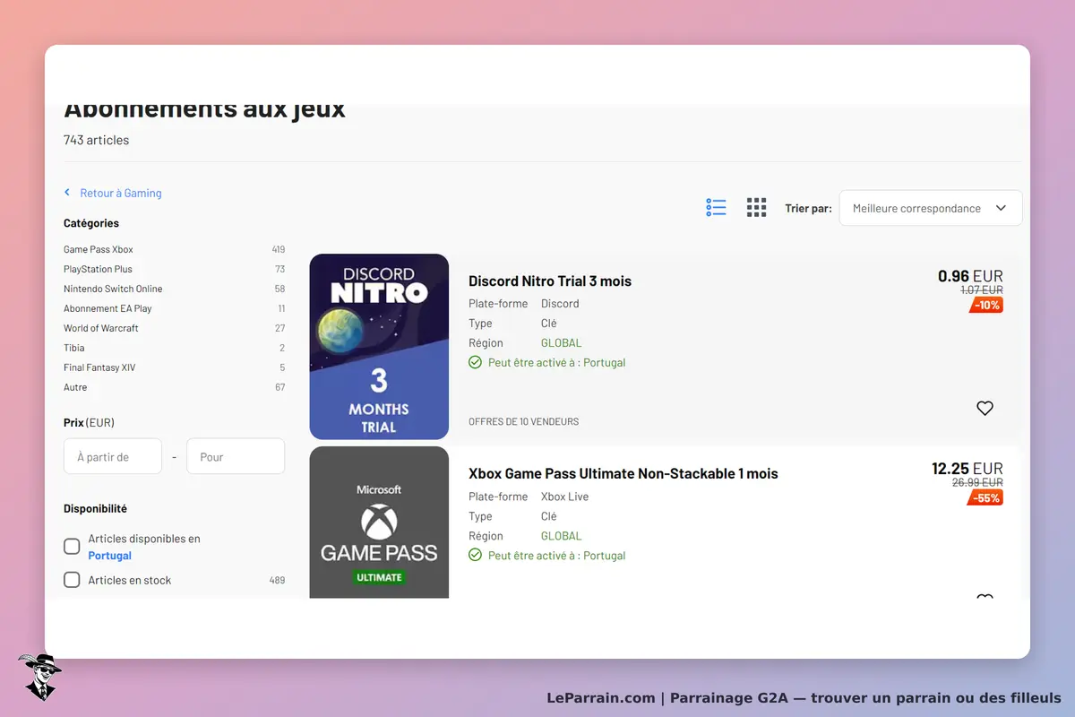Image resolution: width=1075 pixels, height=717 pixels.
Task: Focus the À partir de price field
Action: 113,456
